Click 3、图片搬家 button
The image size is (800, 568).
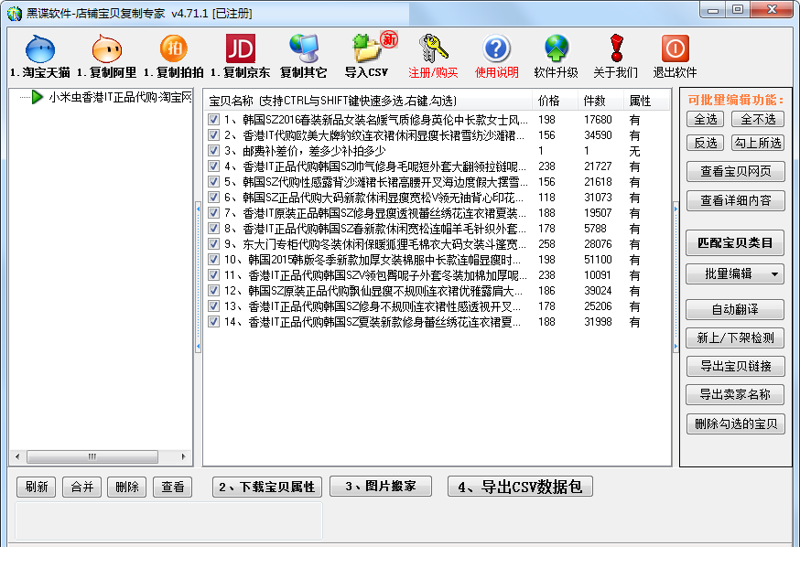(x=381, y=486)
